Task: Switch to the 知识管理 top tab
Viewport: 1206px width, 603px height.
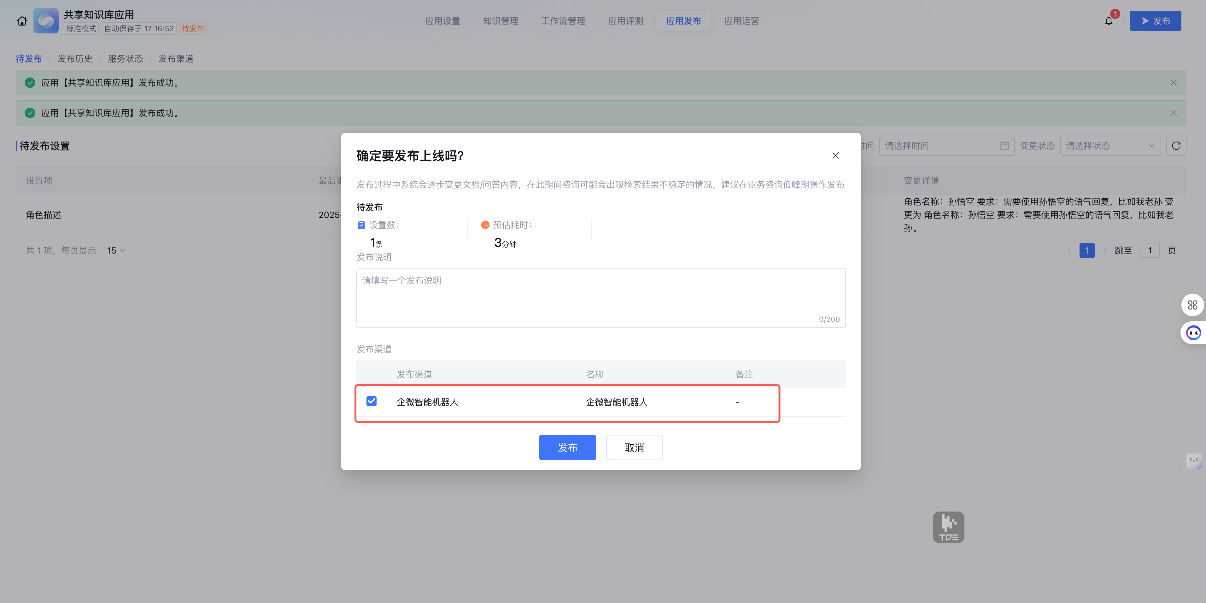Action: [x=501, y=21]
